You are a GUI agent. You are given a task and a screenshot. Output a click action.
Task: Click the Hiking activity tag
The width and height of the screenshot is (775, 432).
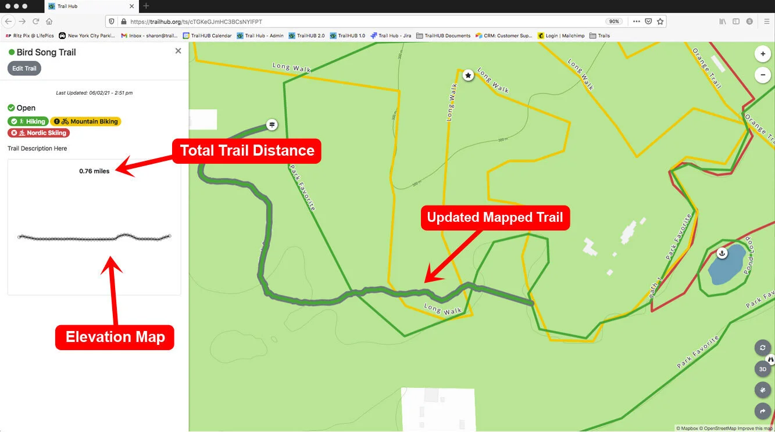[27, 121]
